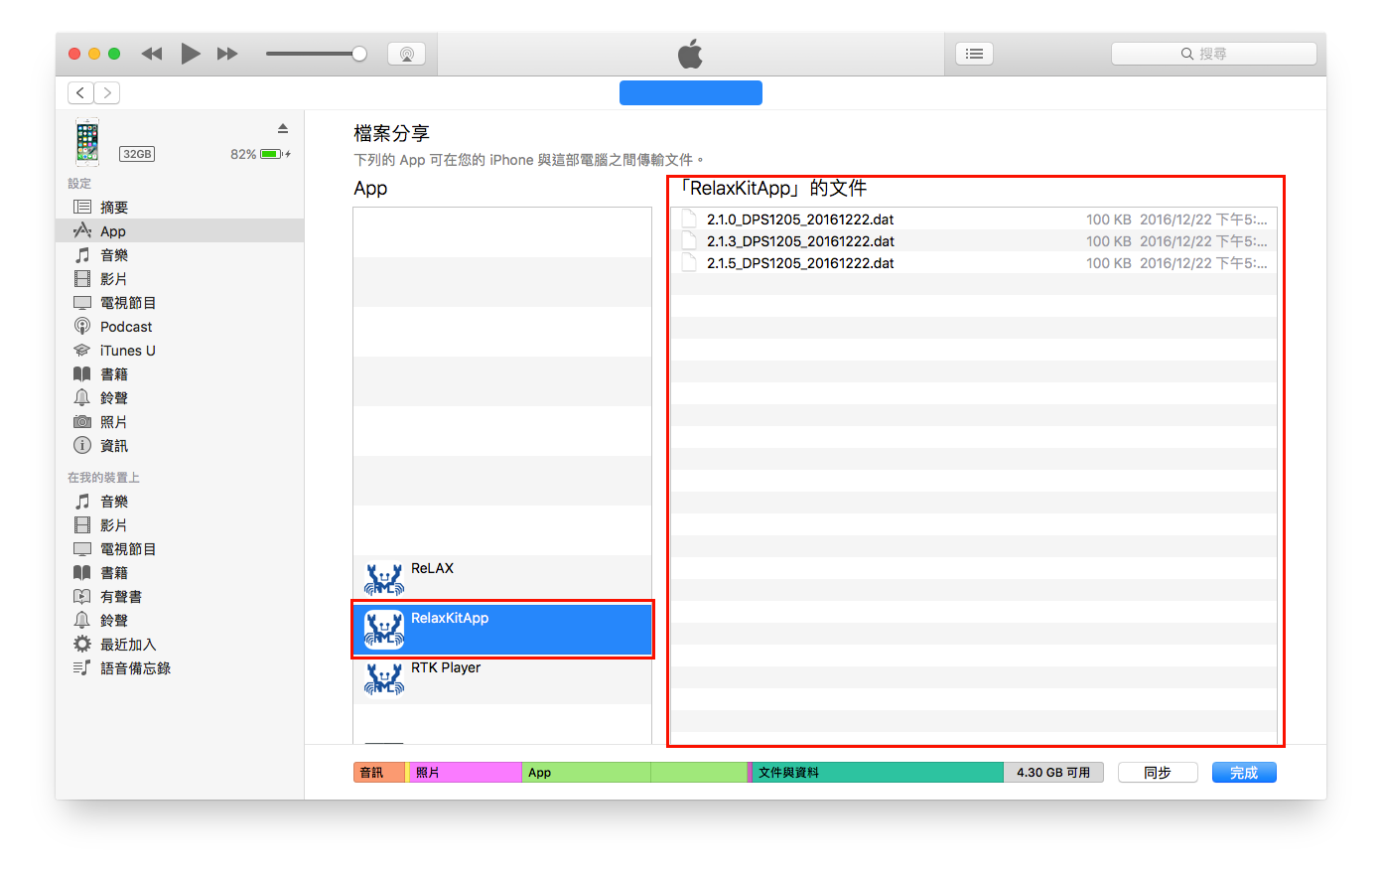Click the 82% battery indicator
This screenshot has width=1382, height=879.
pyautogui.click(x=260, y=154)
